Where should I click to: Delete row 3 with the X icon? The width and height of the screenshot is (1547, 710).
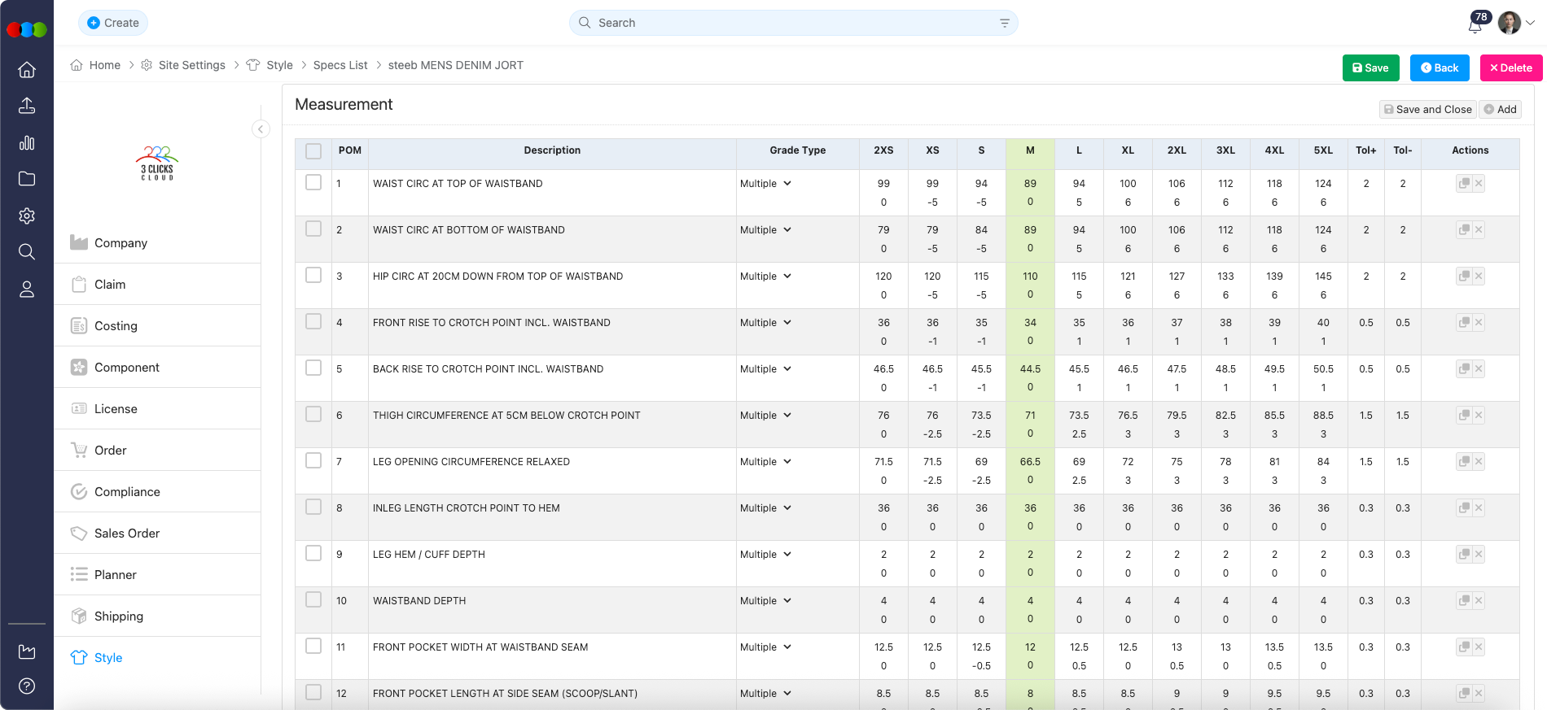click(1479, 277)
